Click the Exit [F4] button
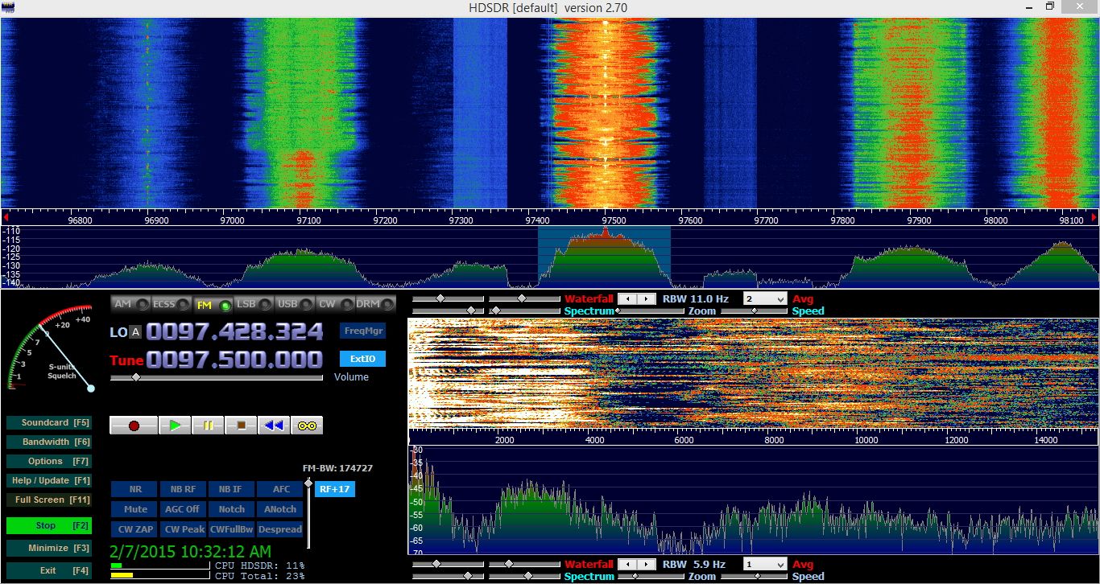Viewport: 1100px width, 584px height. click(x=48, y=570)
